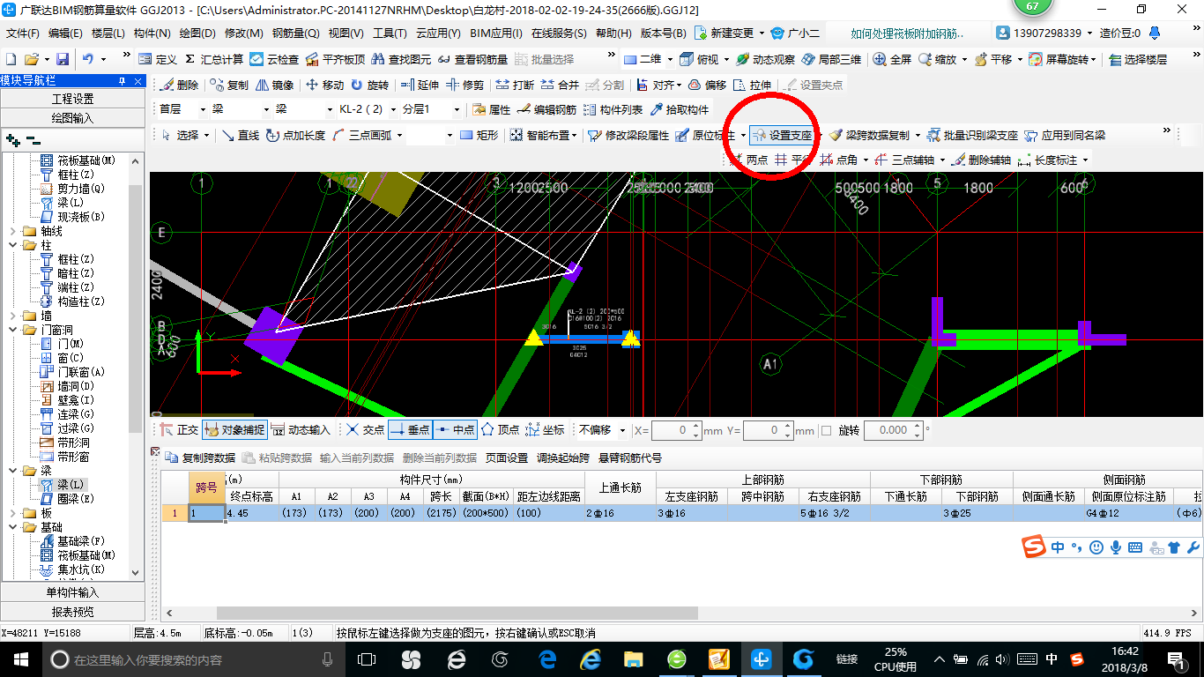Click 输入当前列数据 button
Screen dimensions: 1204x677
[x=357, y=458]
